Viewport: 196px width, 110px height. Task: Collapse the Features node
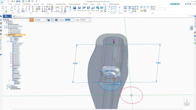click(7, 41)
